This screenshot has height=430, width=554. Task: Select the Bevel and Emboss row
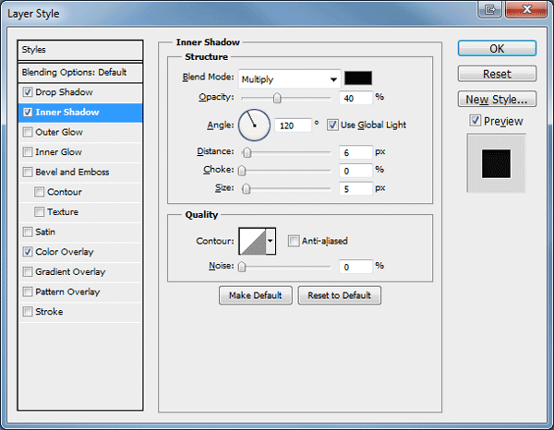(80, 172)
